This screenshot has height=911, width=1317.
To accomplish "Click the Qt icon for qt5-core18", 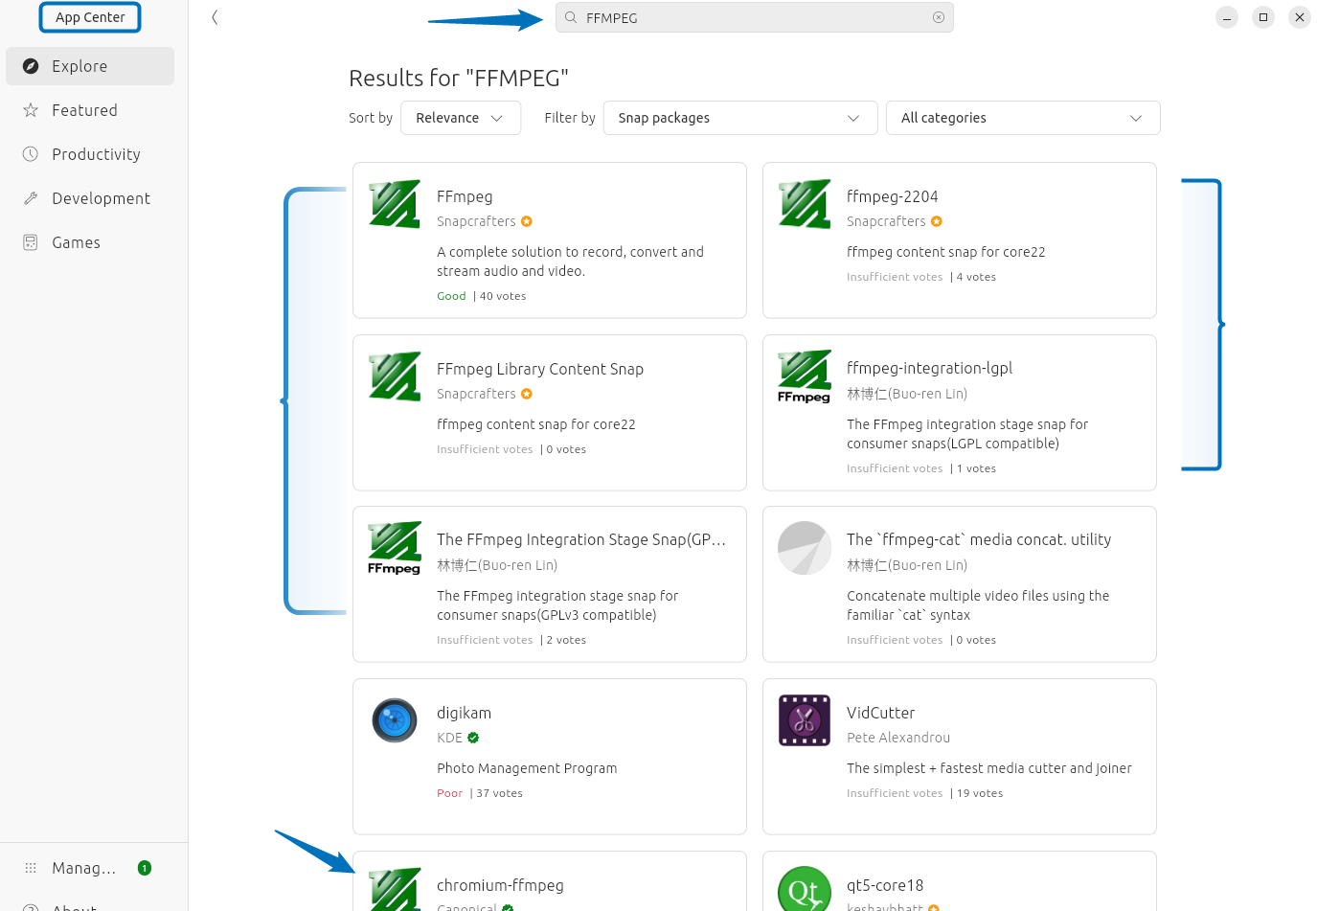I will (x=804, y=890).
